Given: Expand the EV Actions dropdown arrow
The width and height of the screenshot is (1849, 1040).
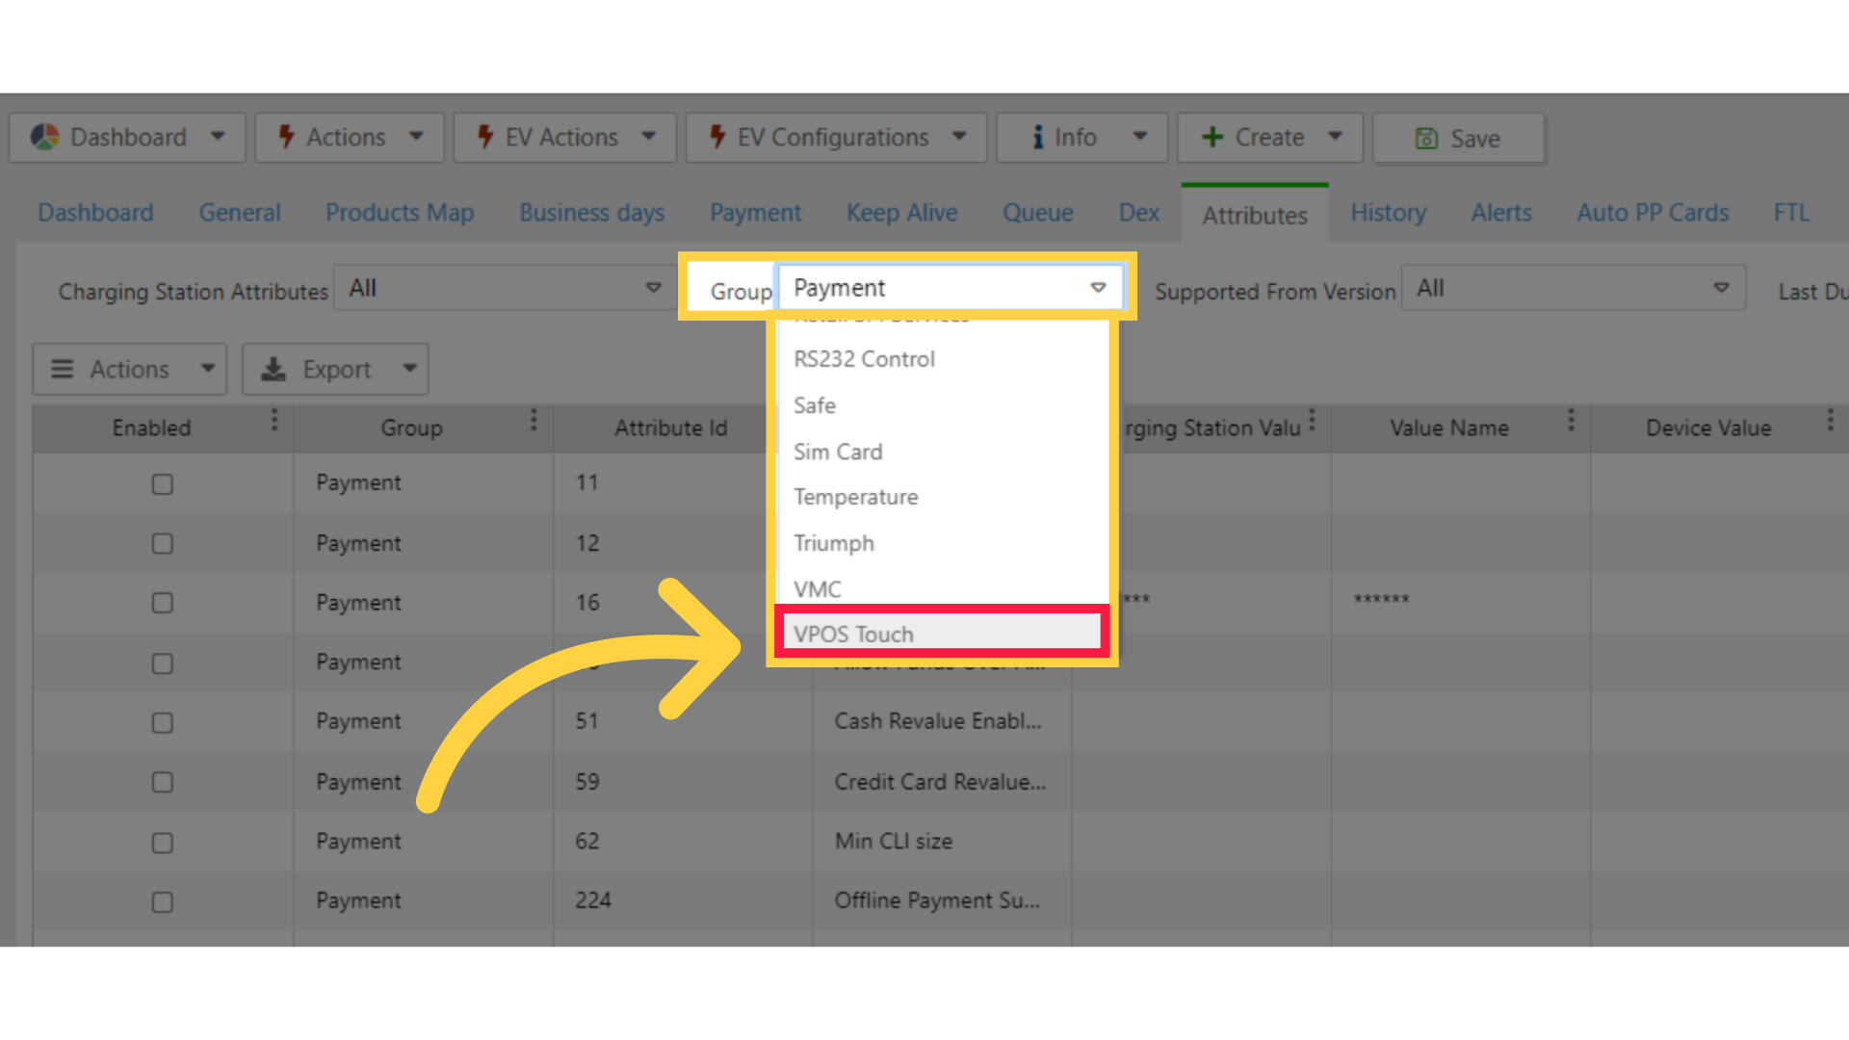Looking at the screenshot, I should pos(649,137).
